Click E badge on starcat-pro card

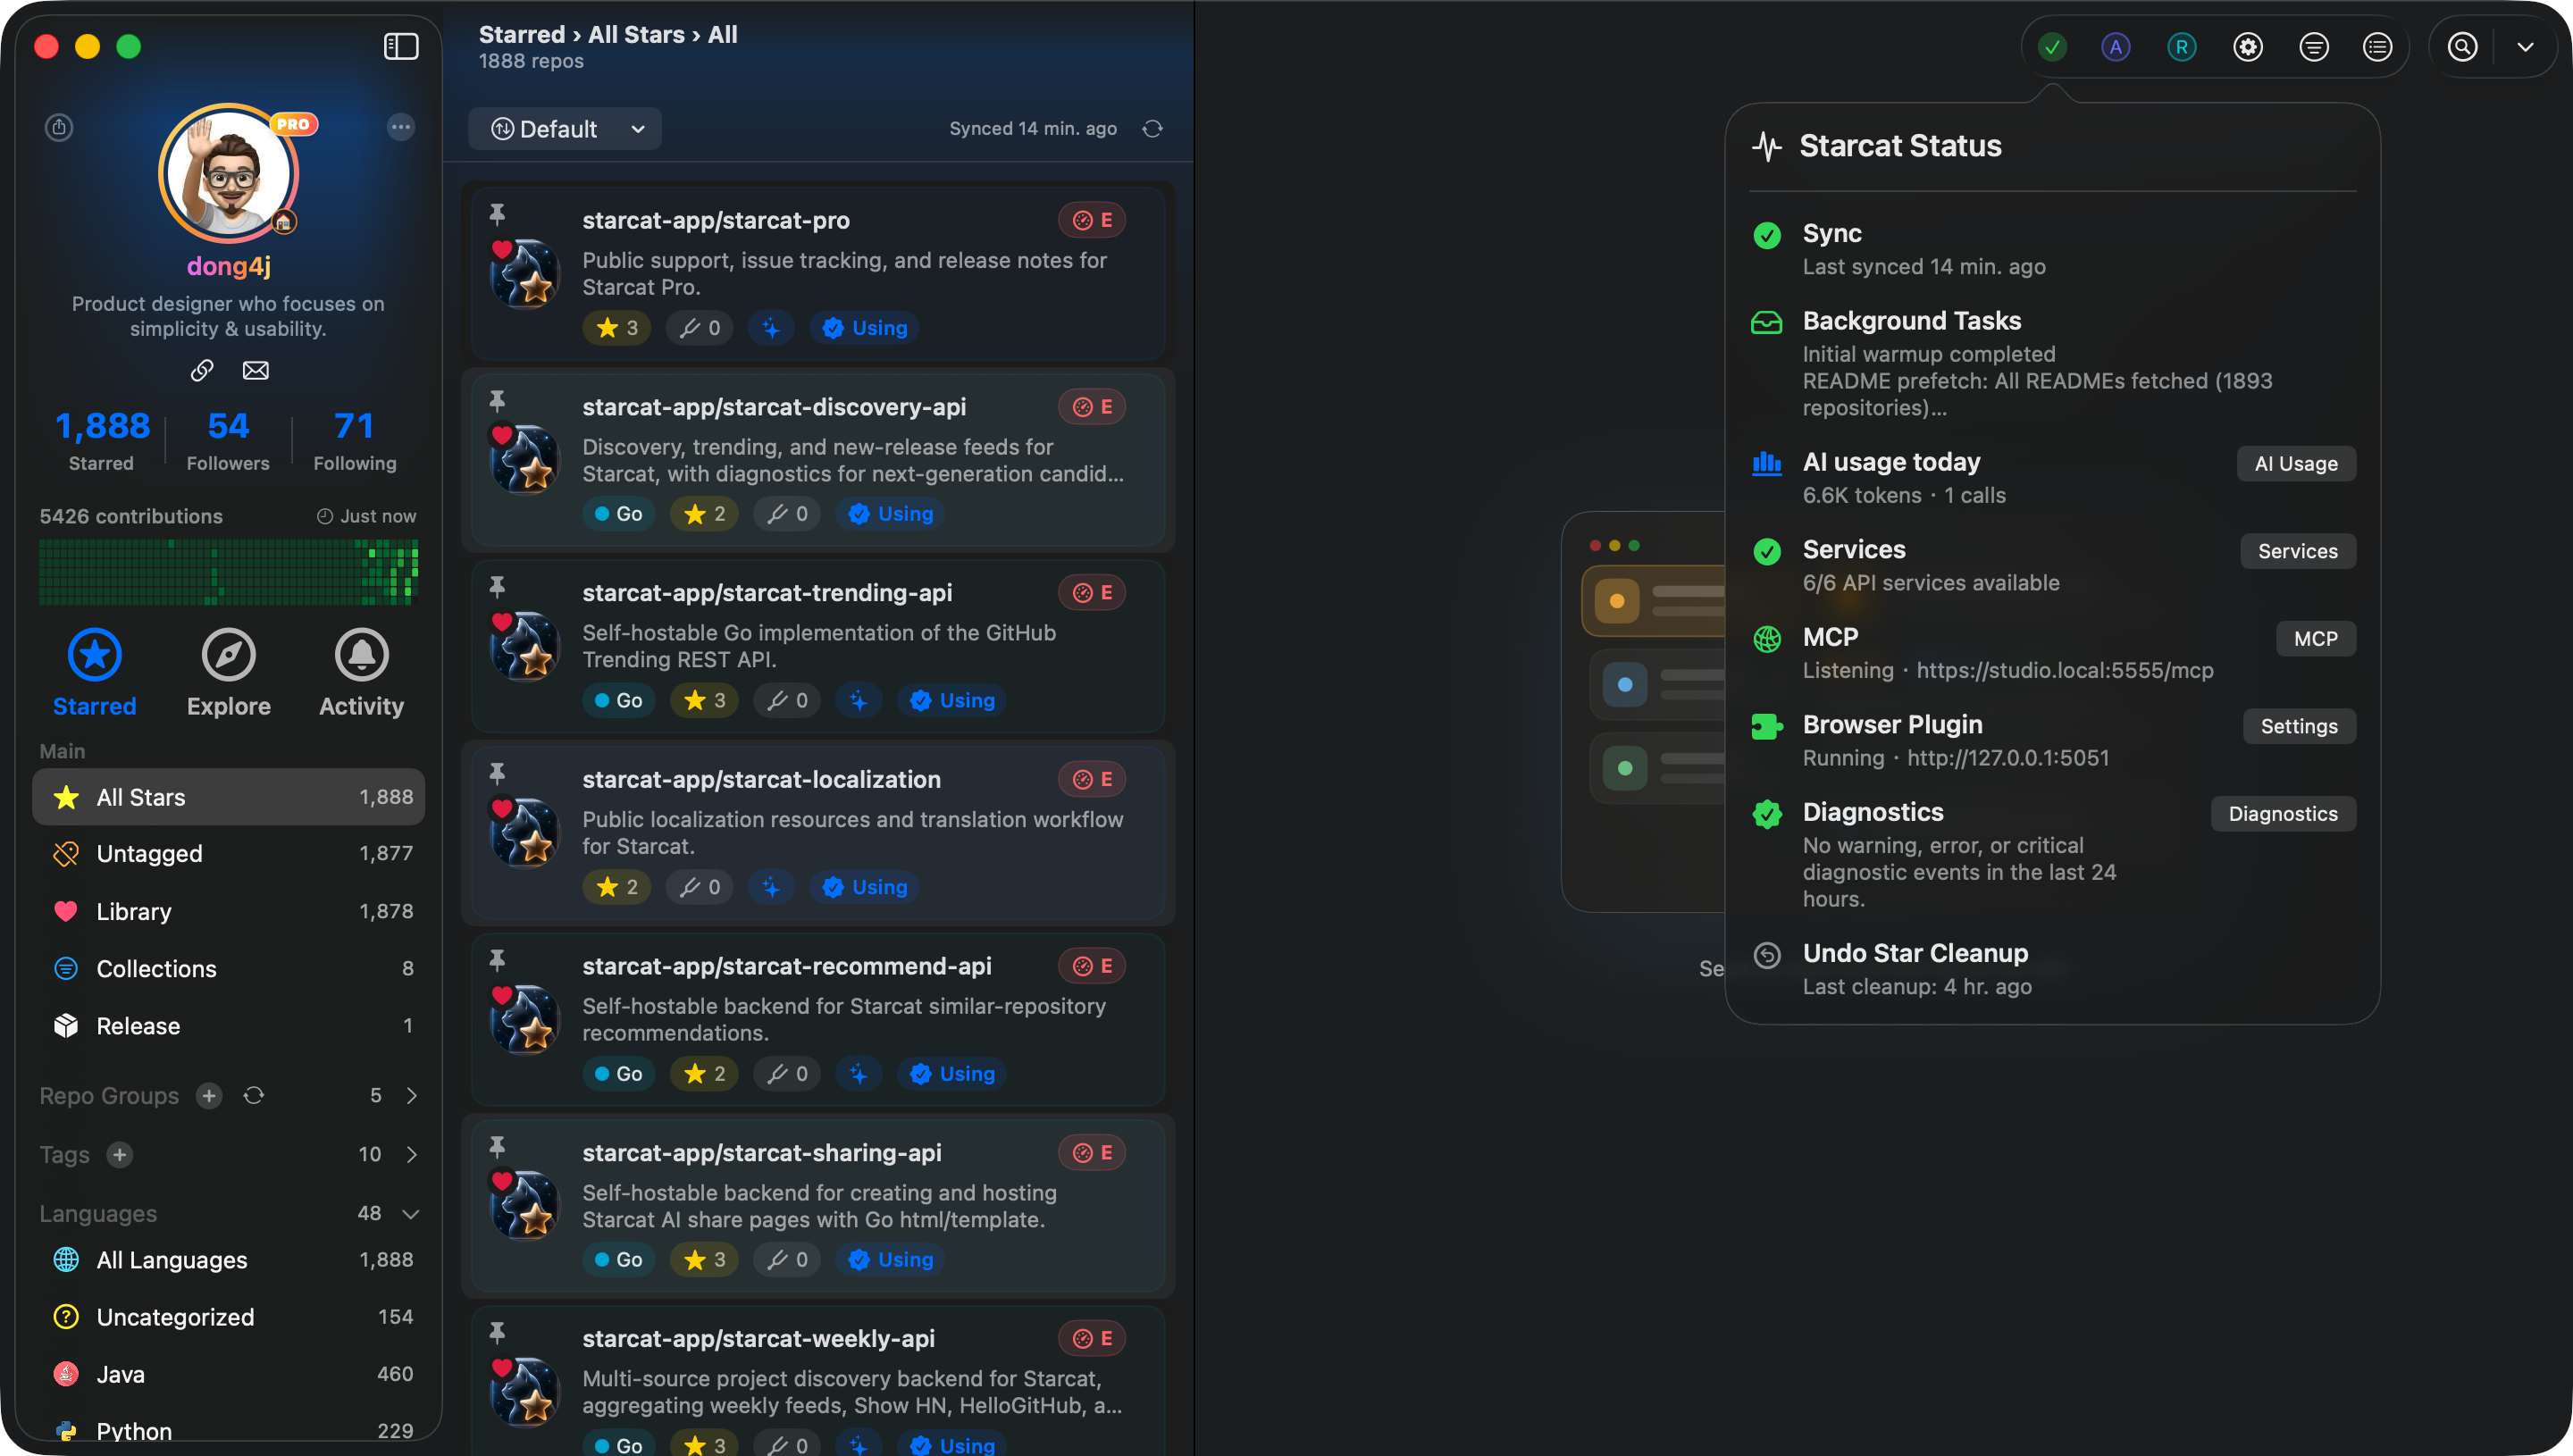pos(1092,220)
